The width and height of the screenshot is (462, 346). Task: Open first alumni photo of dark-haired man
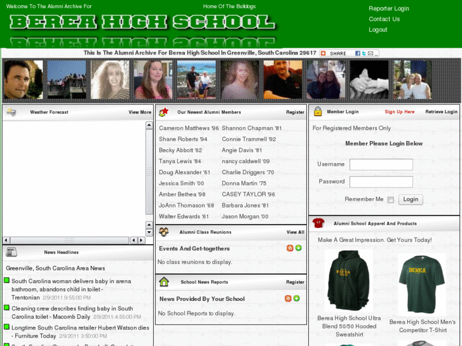24,79
